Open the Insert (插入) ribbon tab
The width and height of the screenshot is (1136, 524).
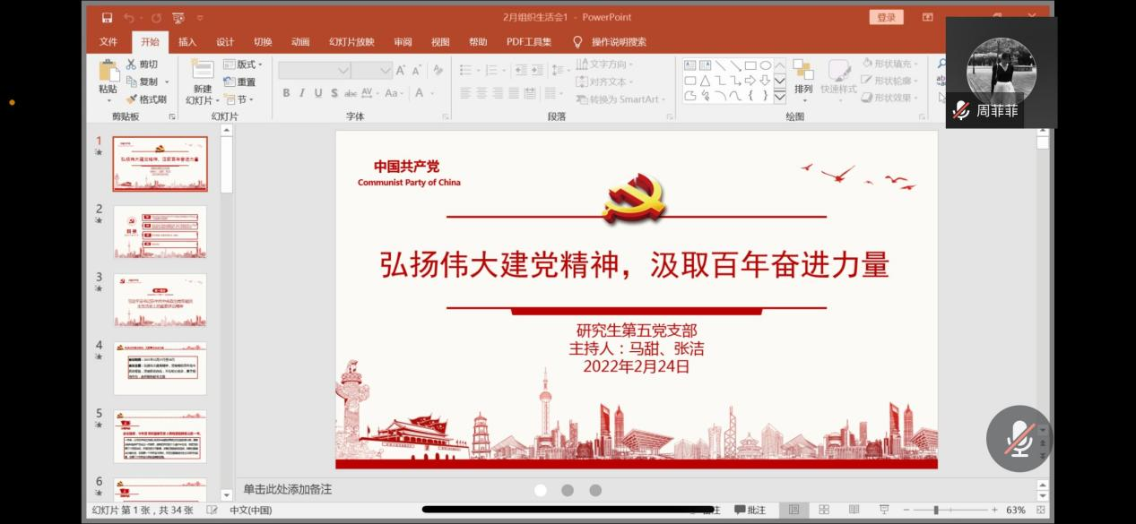click(187, 42)
